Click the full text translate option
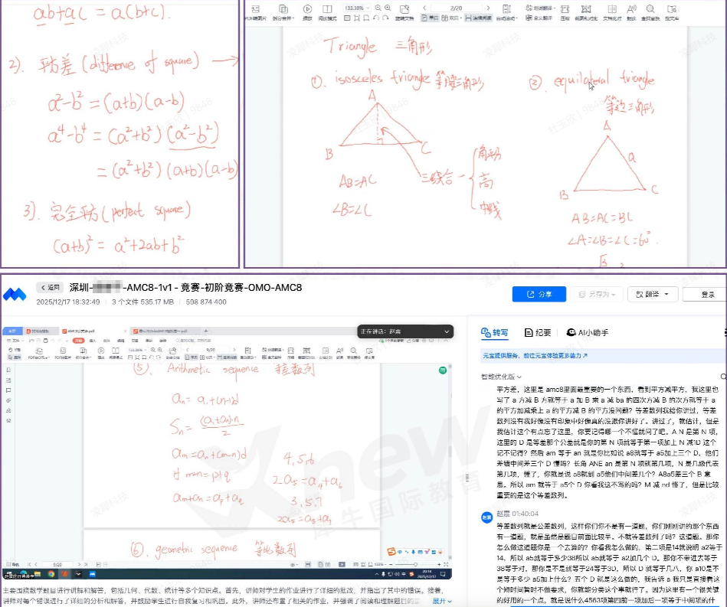The width and height of the screenshot is (727, 607). click(539, 18)
